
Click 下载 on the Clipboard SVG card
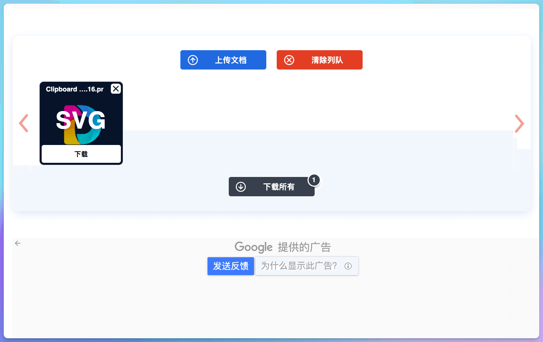[81, 154]
